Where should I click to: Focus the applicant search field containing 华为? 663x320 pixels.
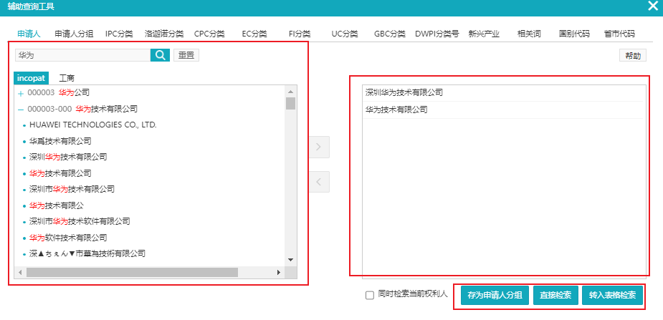tap(83, 55)
